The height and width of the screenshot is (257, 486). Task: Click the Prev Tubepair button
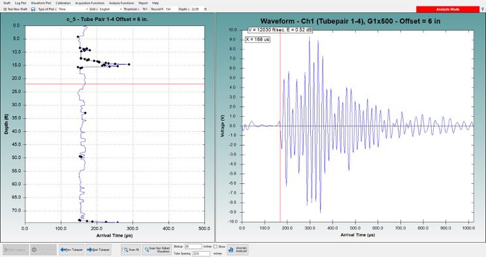click(x=72, y=250)
